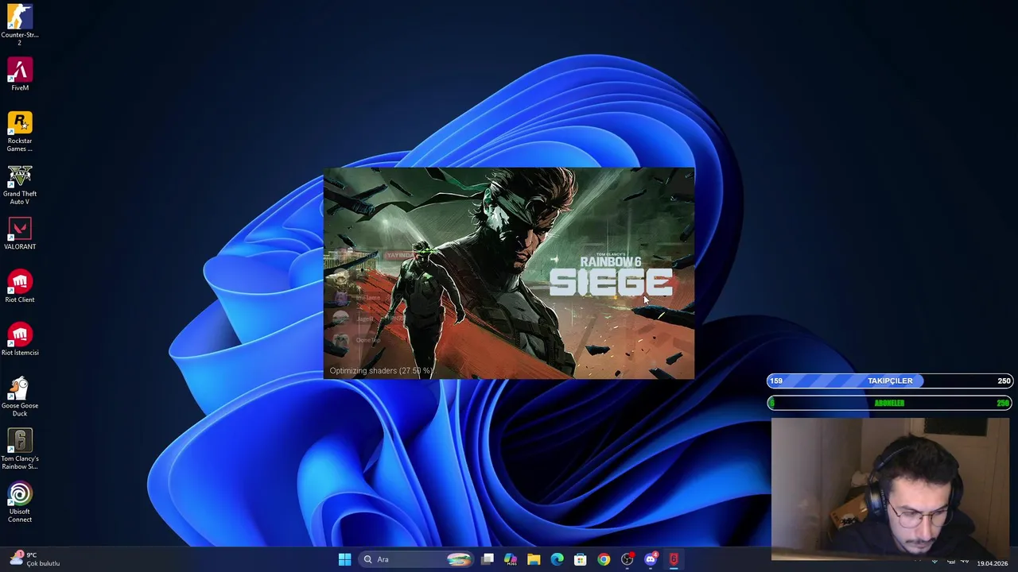Click the TAKİPÇİLER follower goal bar

(890, 381)
